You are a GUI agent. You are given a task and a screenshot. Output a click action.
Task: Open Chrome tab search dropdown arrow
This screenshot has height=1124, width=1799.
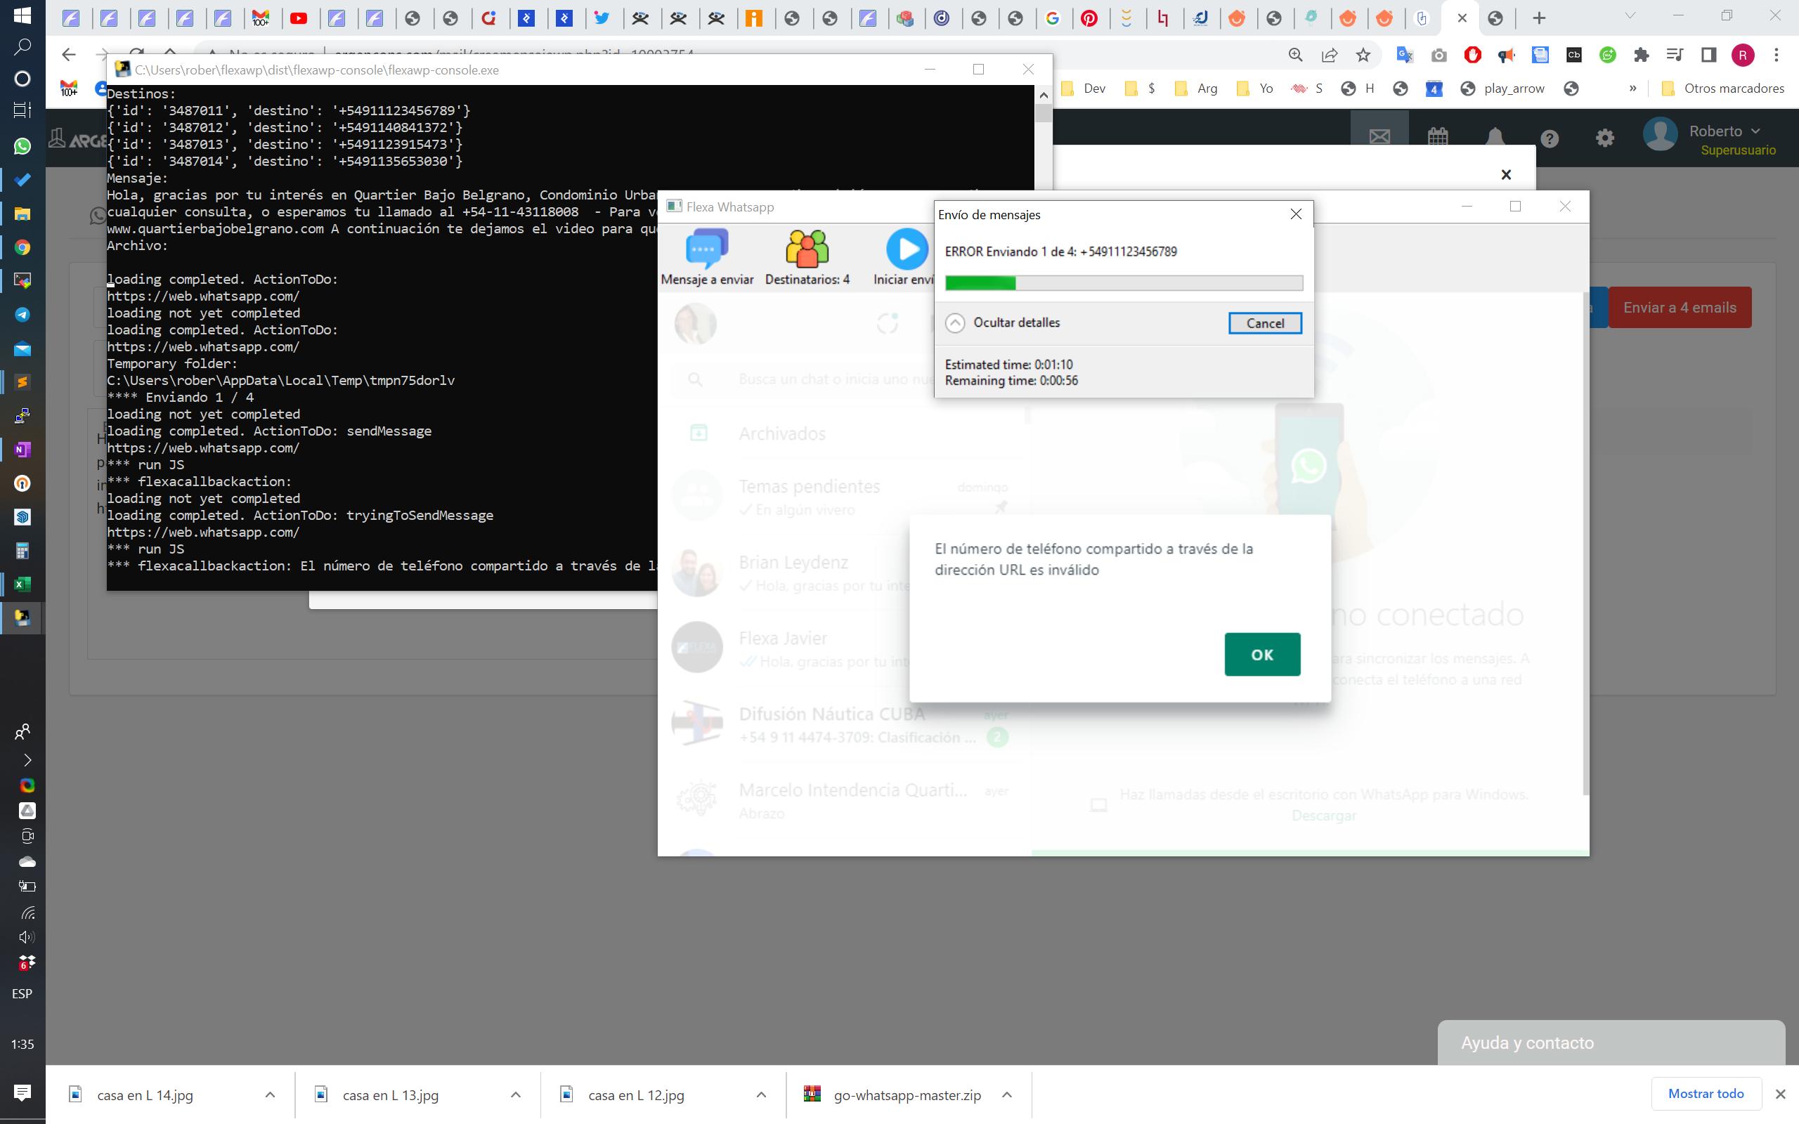pos(1630,15)
